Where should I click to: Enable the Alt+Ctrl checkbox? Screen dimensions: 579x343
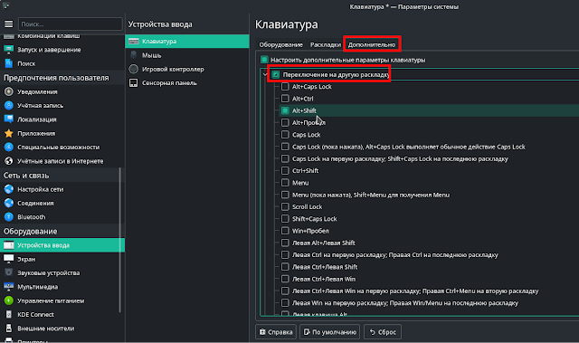pos(285,99)
